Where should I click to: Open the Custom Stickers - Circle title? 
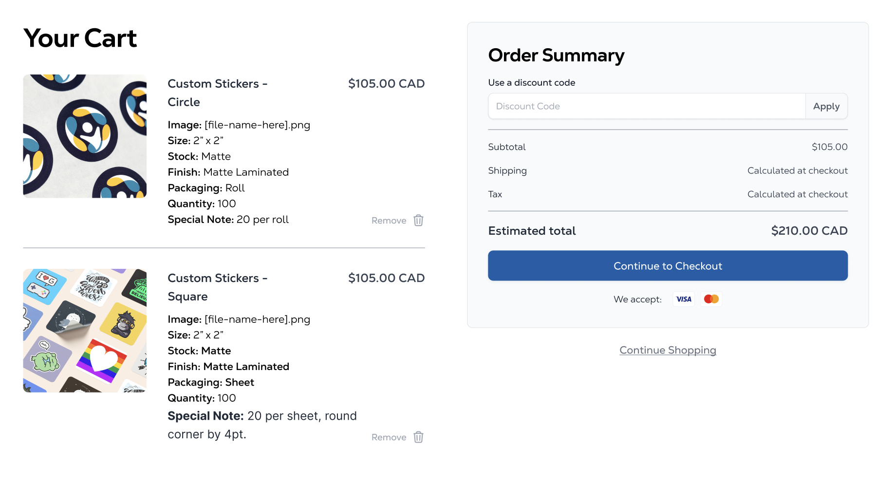coord(217,93)
